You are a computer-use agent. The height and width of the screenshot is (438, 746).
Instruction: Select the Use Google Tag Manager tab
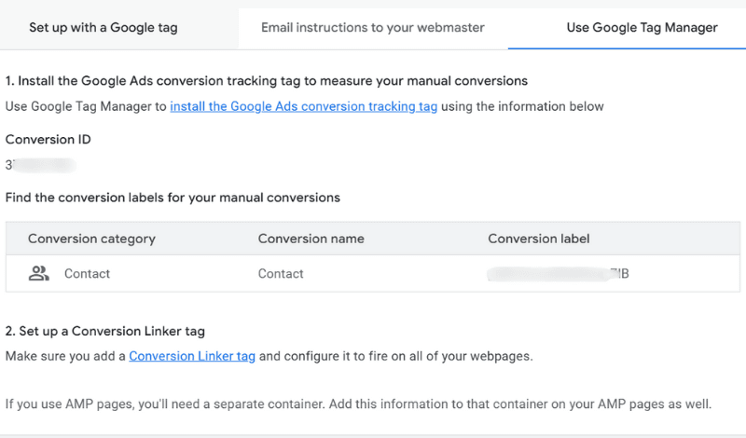coord(642,28)
